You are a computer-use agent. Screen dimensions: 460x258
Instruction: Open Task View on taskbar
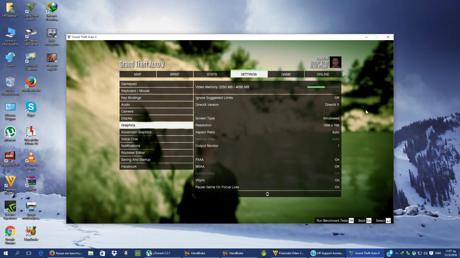[x=29, y=253]
